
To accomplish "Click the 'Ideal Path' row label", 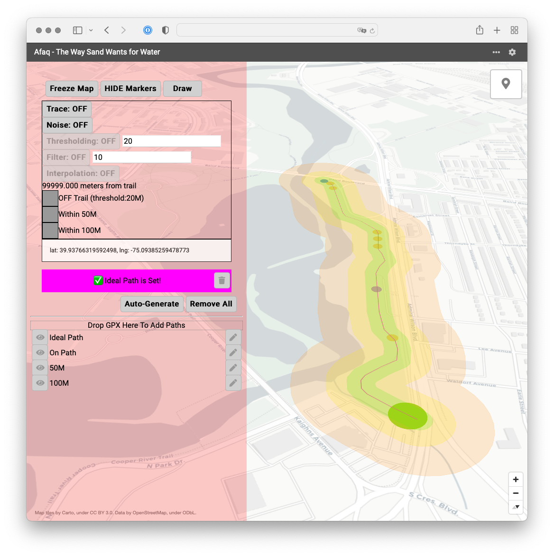I will click(66, 338).
